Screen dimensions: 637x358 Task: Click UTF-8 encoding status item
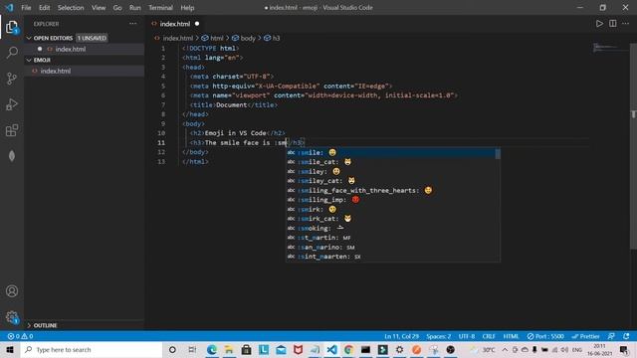467,336
